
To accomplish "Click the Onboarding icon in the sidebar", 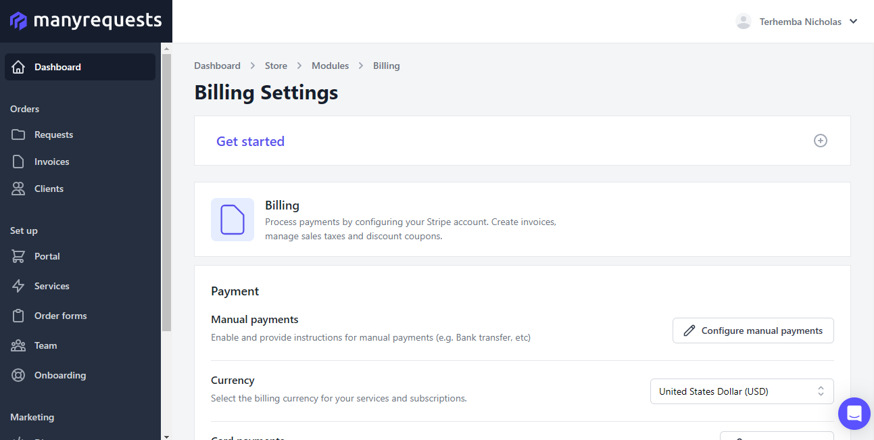I will tap(19, 375).
